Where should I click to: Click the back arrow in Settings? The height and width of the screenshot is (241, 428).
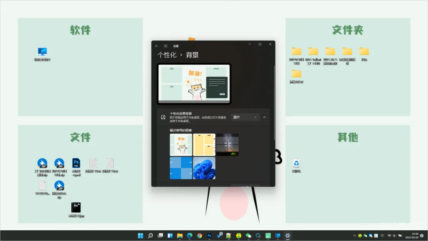point(157,45)
